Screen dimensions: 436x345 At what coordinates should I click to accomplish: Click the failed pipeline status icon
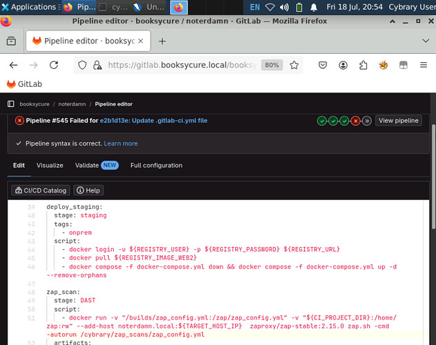(19, 121)
